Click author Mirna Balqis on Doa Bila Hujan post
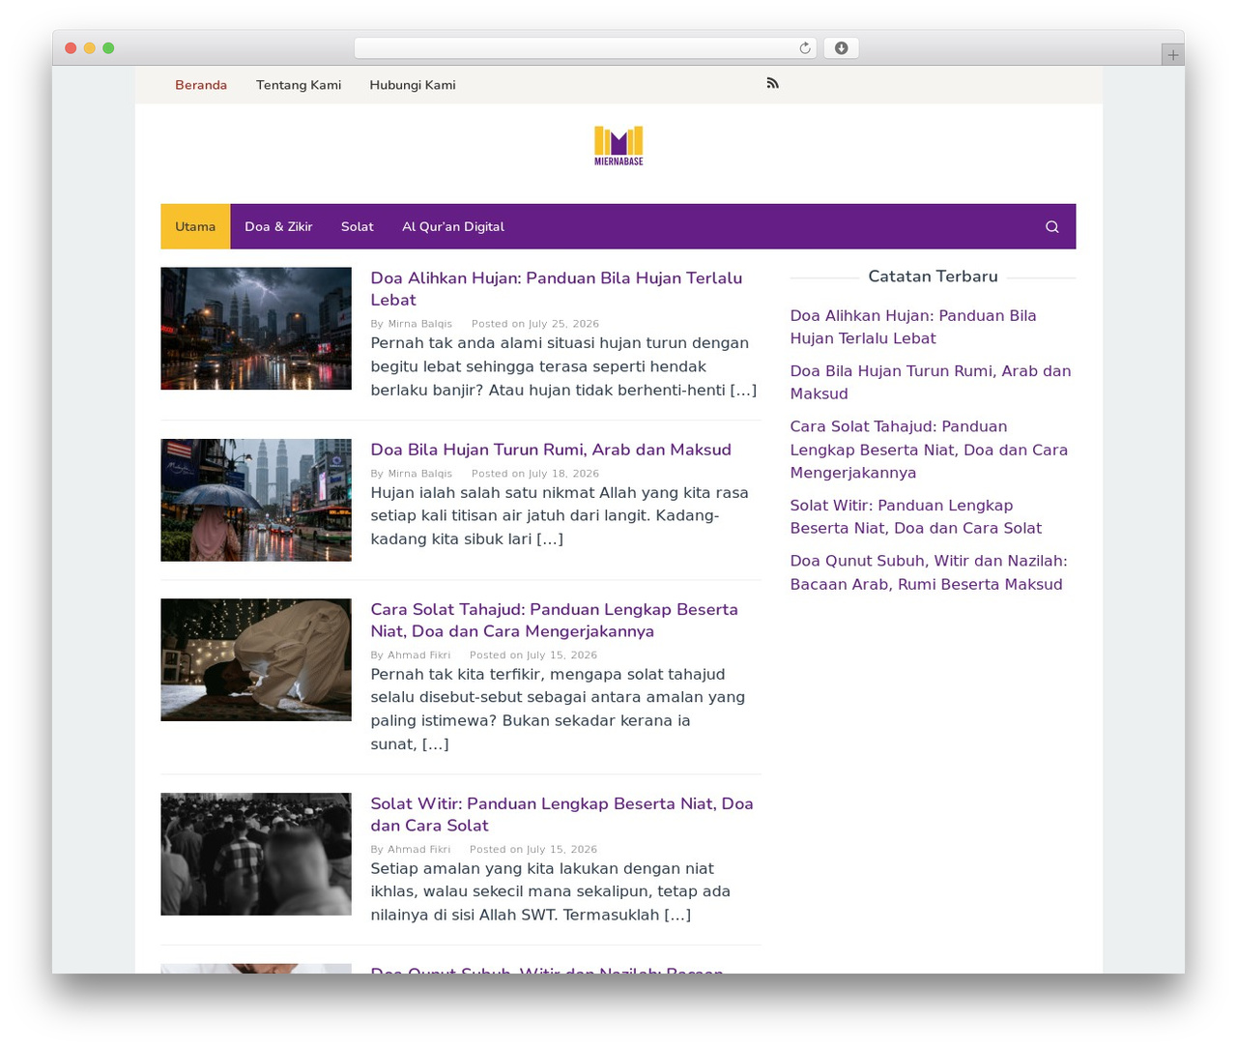The height and width of the screenshot is (1048, 1237). [419, 474]
